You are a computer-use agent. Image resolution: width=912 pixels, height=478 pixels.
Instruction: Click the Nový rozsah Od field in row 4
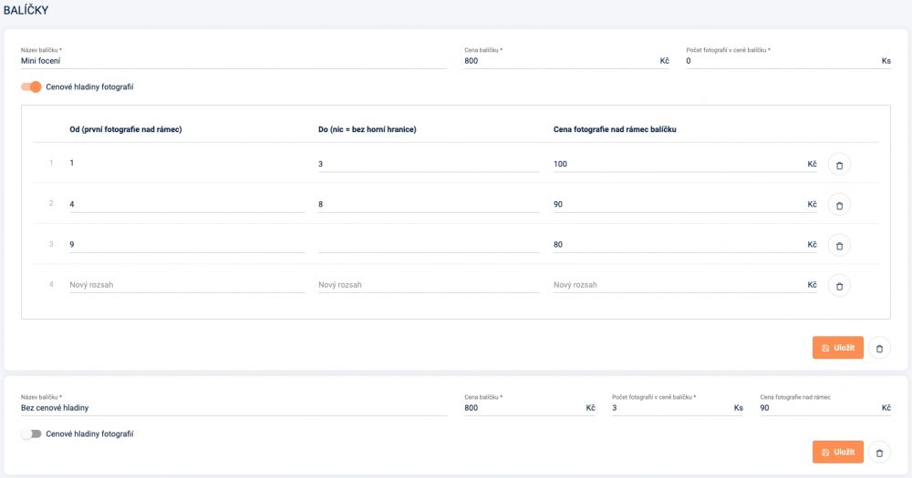click(187, 285)
